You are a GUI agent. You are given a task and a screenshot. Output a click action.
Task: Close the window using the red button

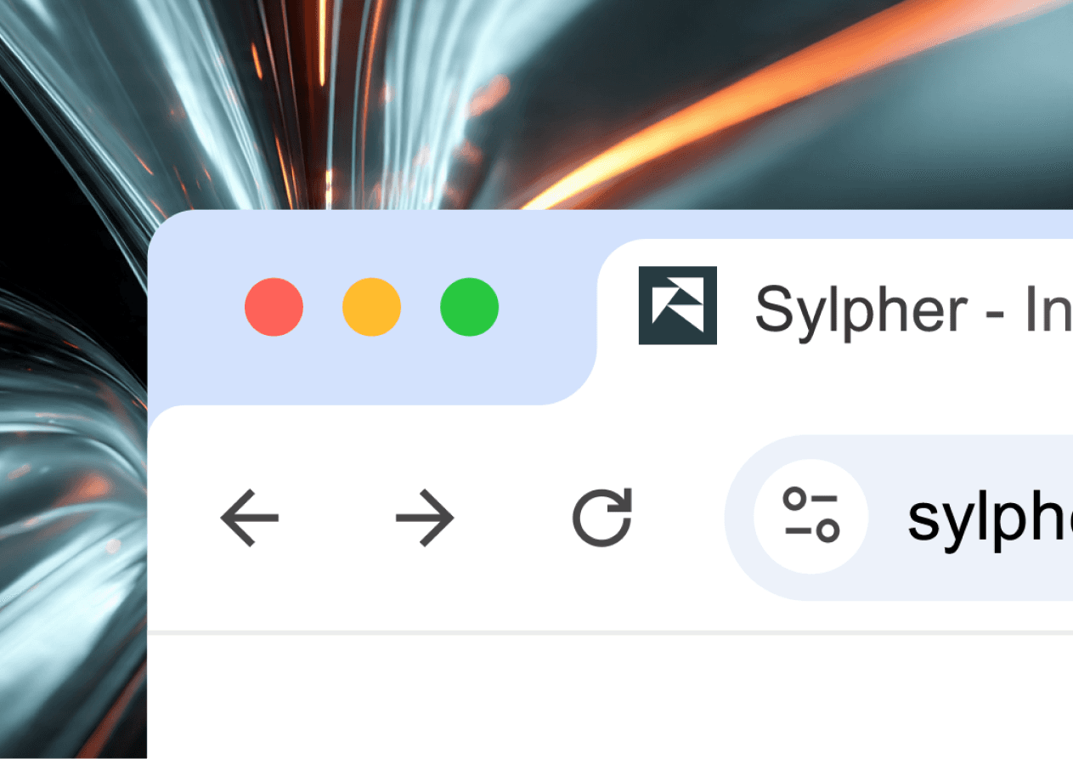(x=274, y=307)
